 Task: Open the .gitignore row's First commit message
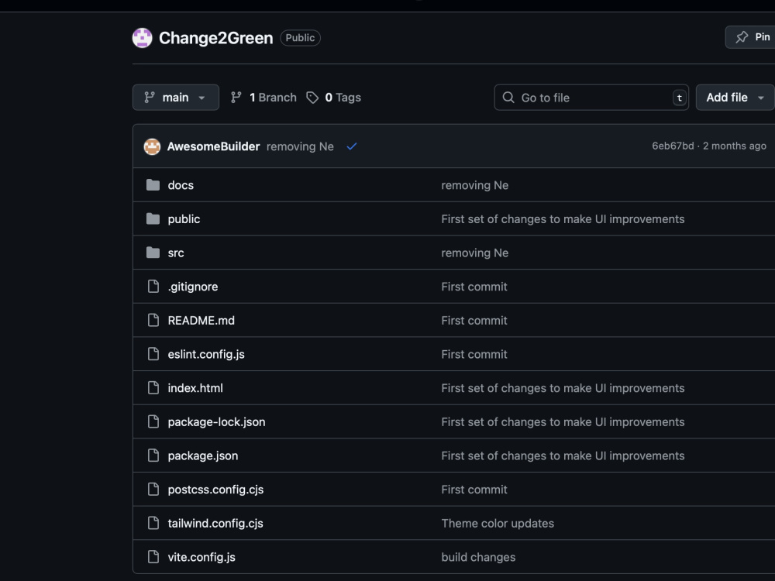(x=474, y=287)
